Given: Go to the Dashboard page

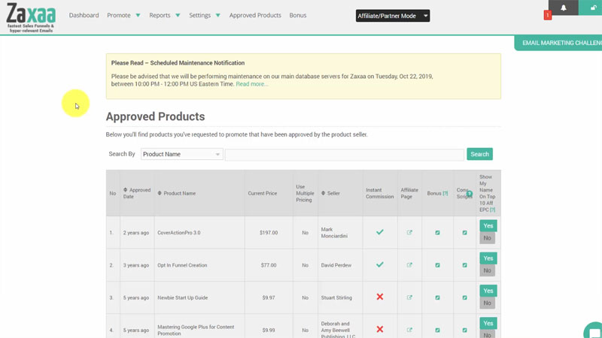Looking at the screenshot, I should [84, 15].
